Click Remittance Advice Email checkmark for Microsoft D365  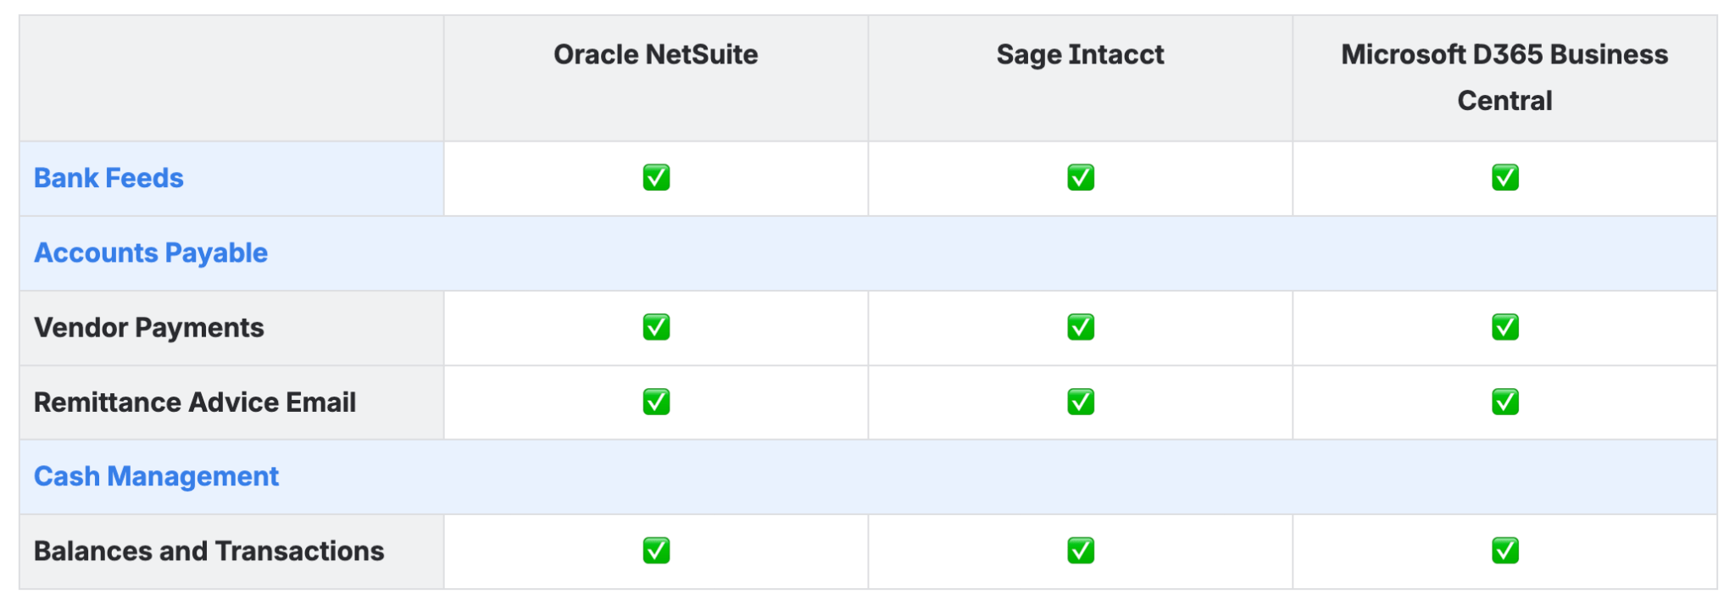(x=1505, y=402)
